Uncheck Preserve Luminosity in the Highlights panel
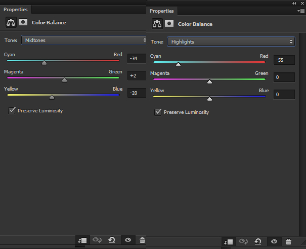This screenshot has height=249, width=306. click(x=158, y=112)
